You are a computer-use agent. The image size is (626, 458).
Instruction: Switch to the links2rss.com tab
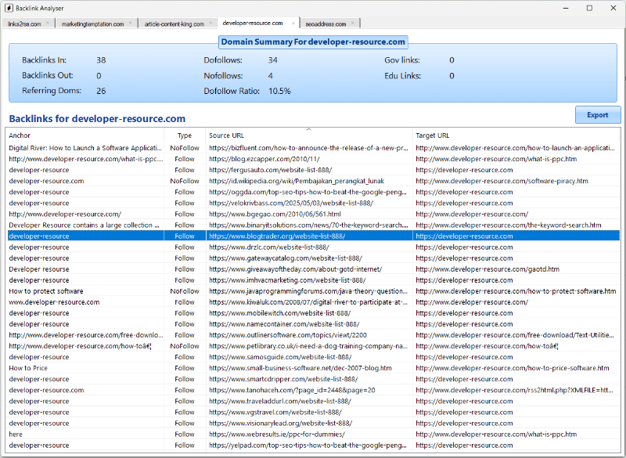[x=23, y=23]
